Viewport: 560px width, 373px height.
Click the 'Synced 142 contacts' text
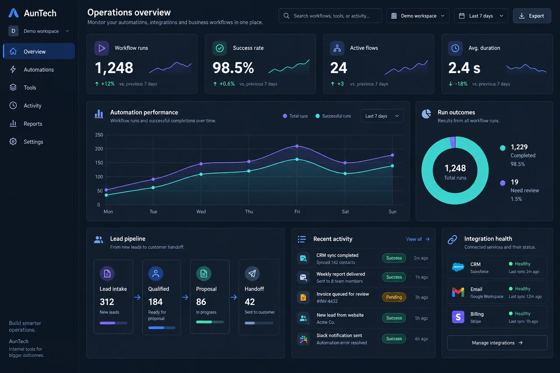pyautogui.click(x=336, y=262)
